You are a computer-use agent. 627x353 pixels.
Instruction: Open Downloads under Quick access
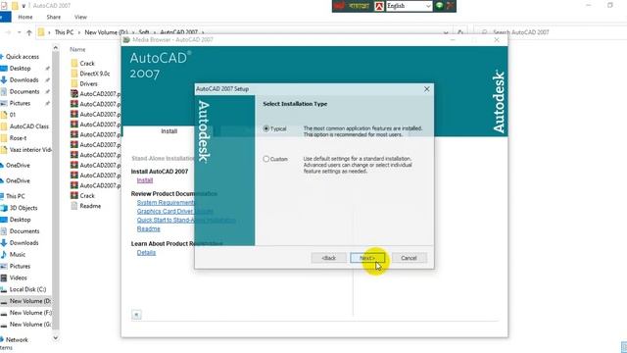point(24,80)
